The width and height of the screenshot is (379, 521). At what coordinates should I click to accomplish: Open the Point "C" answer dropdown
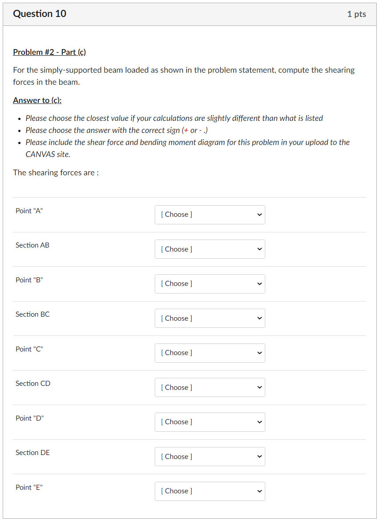210,353
